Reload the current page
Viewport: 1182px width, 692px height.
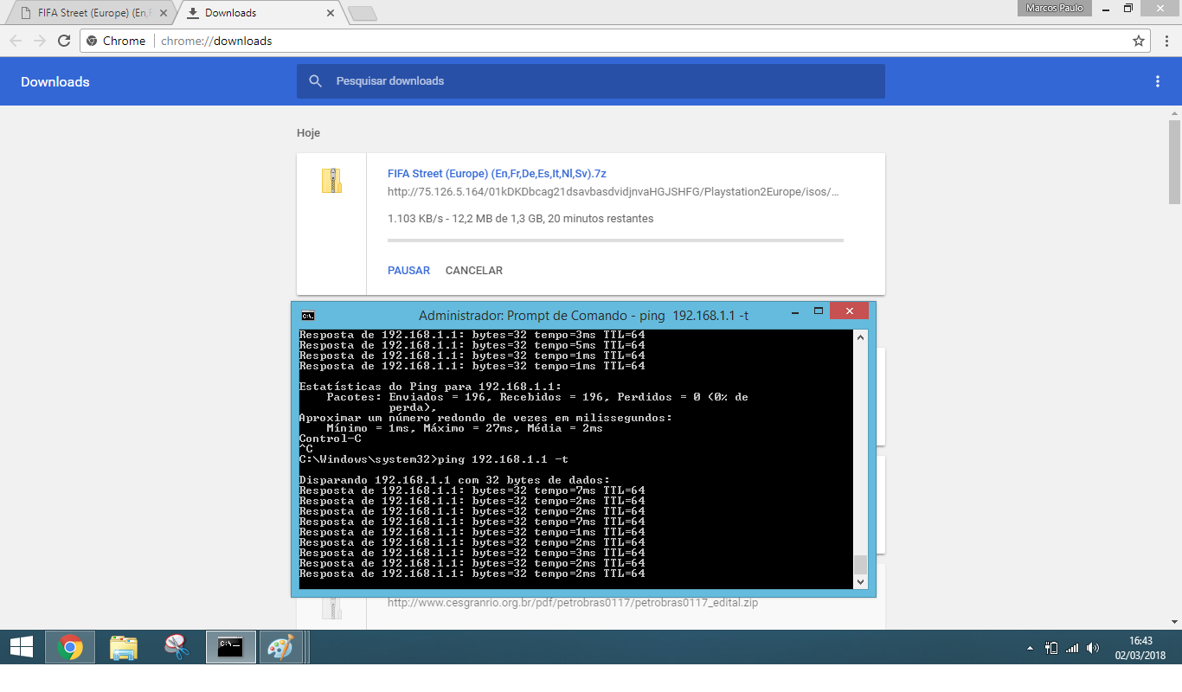64,41
